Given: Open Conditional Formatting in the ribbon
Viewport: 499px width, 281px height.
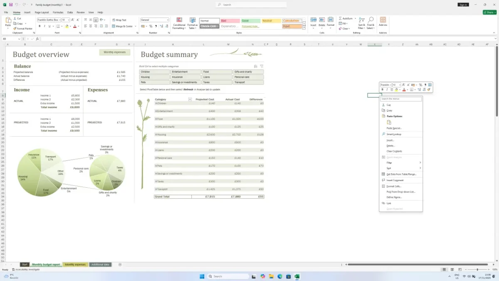Looking at the screenshot, I should (179, 23).
